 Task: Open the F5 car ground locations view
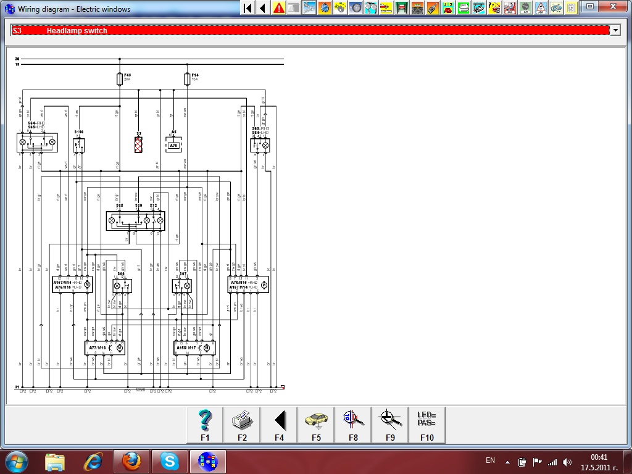(316, 425)
